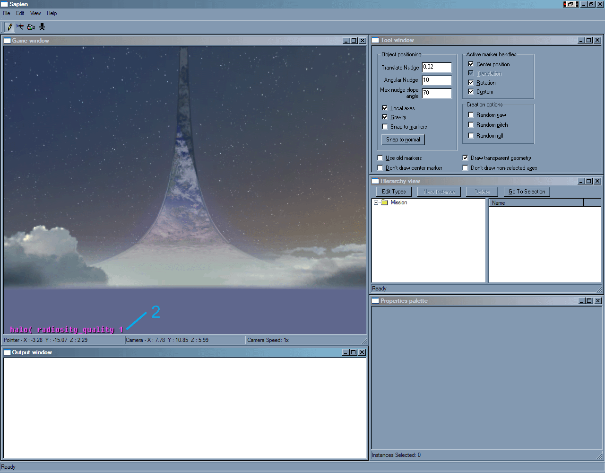605x473 pixels.
Task: Uncheck Custom marker handle
Action: tap(471, 92)
